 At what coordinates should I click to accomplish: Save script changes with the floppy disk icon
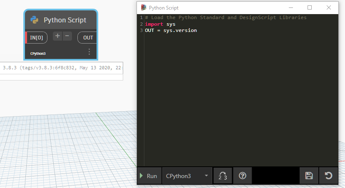click(x=309, y=176)
